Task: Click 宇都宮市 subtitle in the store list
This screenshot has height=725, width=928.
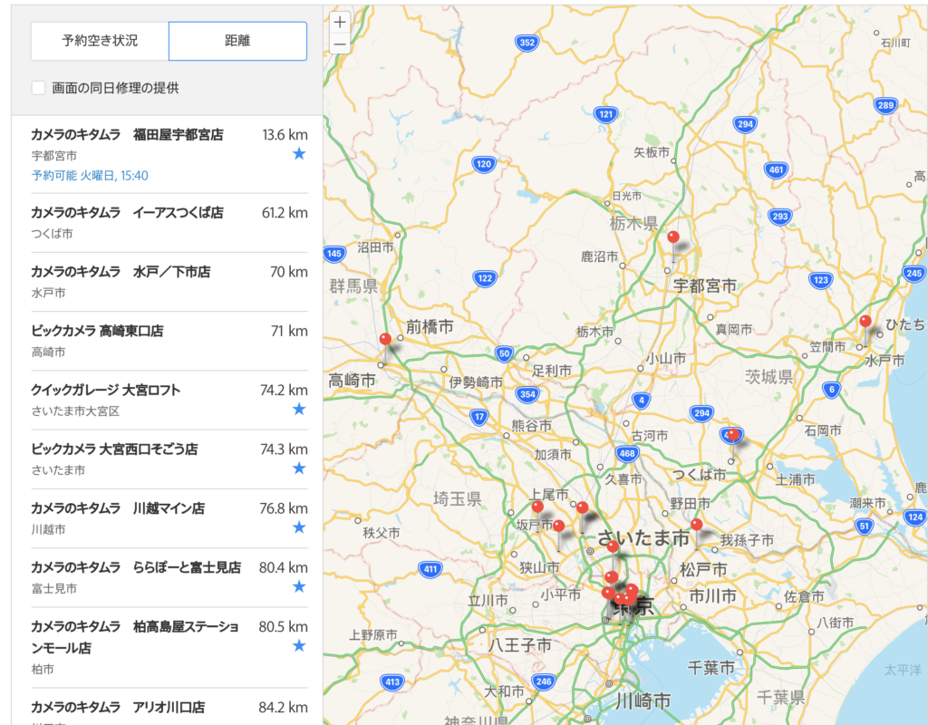Action: (x=53, y=156)
